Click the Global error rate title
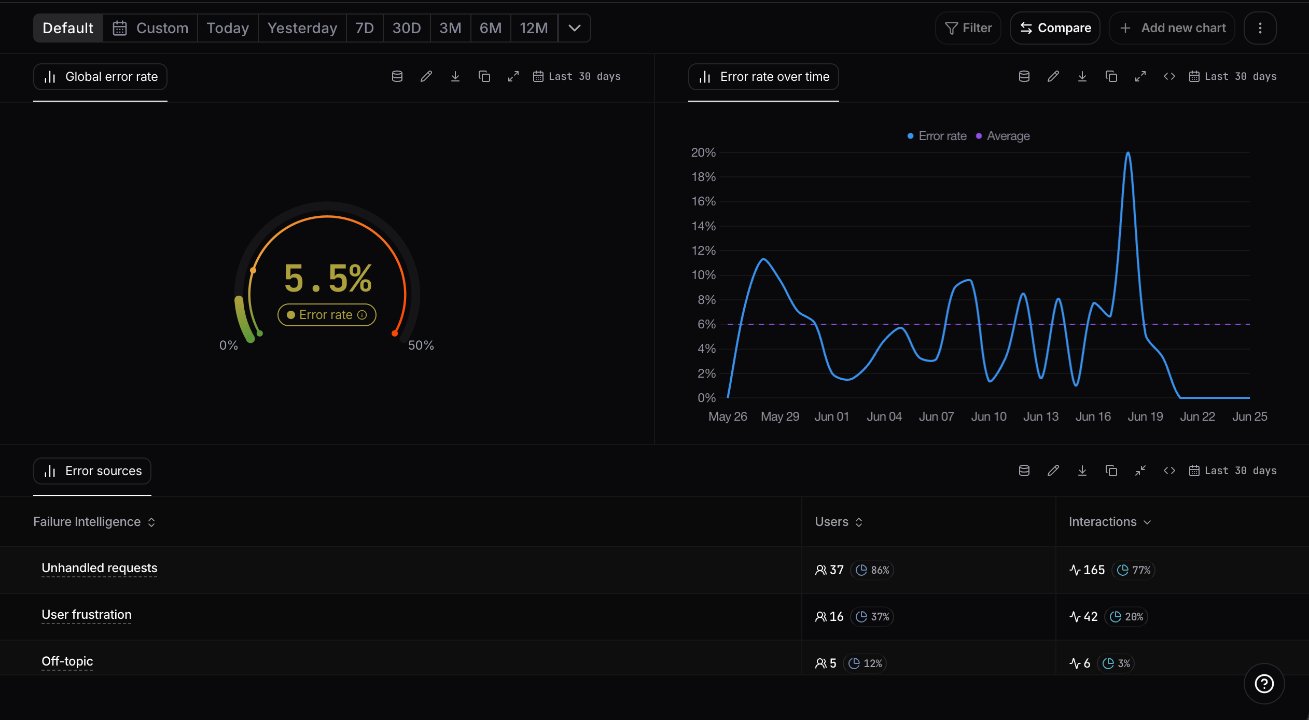The image size is (1309, 720). (100, 77)
